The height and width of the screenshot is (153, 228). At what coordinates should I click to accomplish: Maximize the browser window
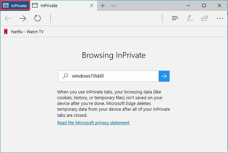tap(204, 5)
